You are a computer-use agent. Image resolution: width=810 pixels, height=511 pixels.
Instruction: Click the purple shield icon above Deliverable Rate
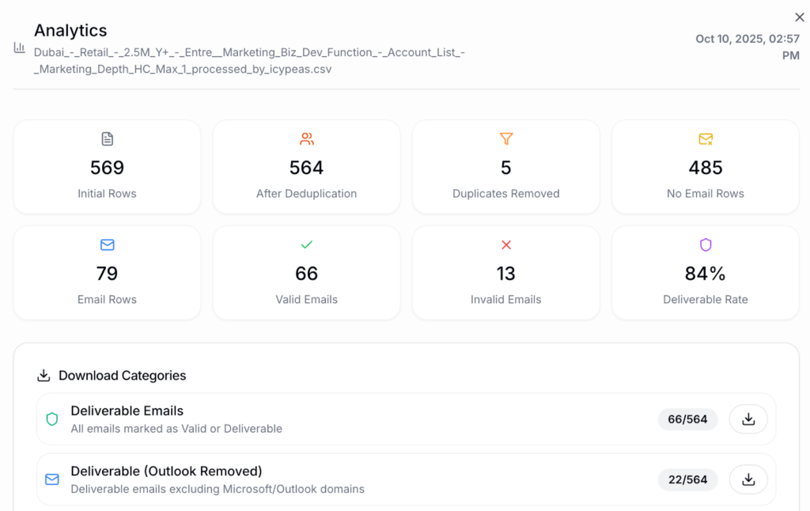706,245
